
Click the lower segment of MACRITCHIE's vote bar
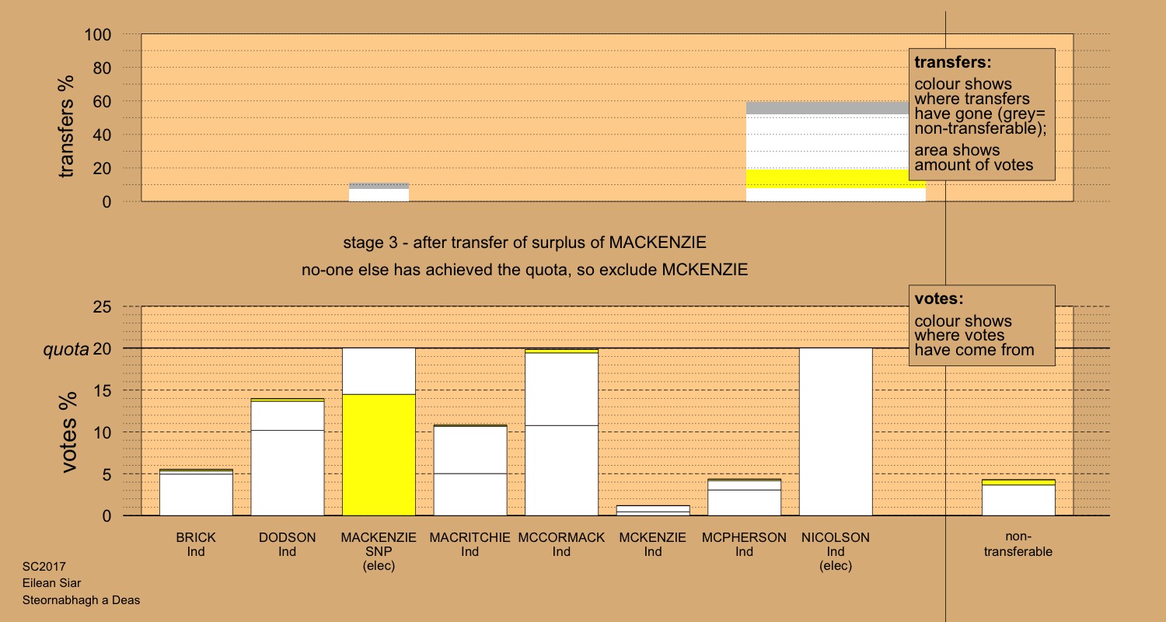470,494
